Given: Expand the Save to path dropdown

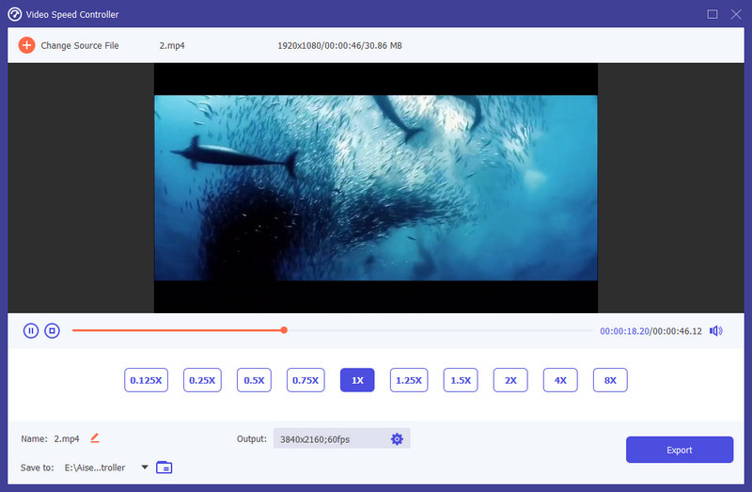Looking at the screenshot, I should click(145, 468).
